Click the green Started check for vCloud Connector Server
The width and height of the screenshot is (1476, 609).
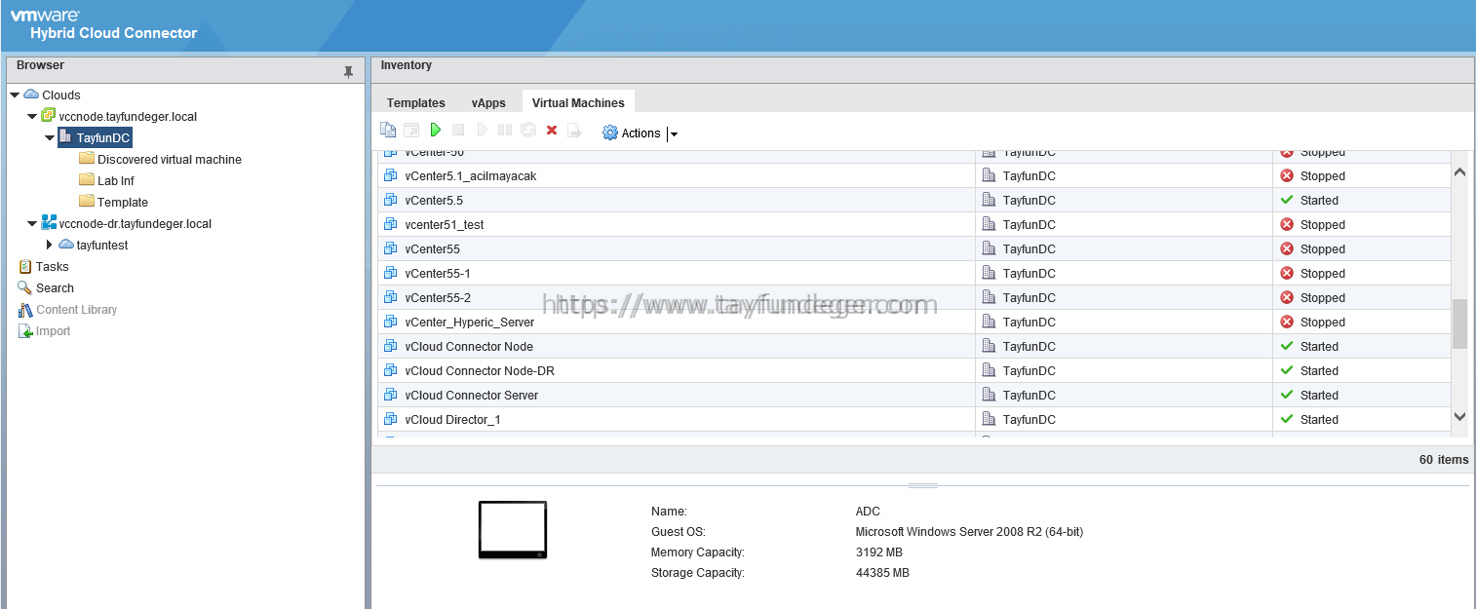[1287, 396]
